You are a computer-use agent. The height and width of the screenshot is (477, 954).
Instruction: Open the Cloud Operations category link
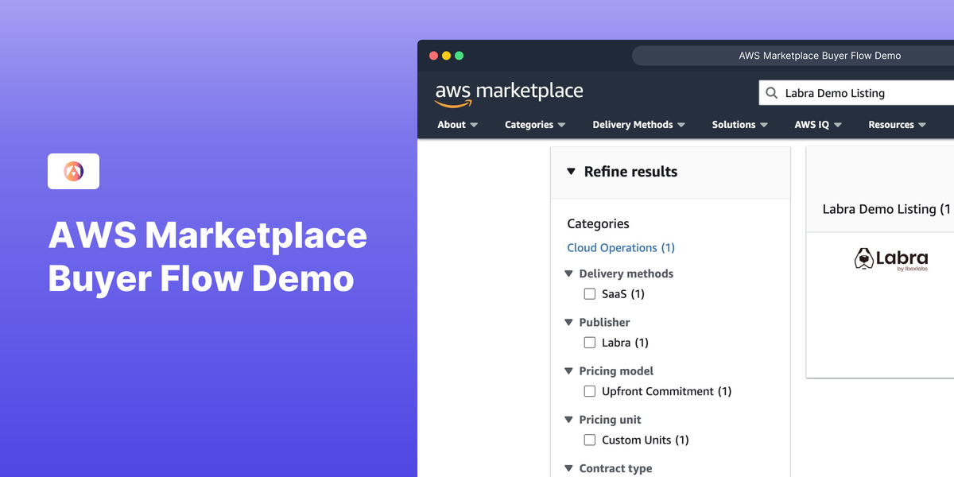point(620,247)
